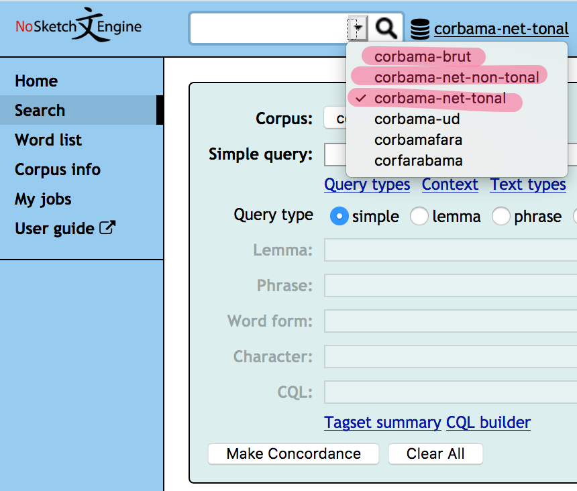The width and height of the screenshot is (577, 491).
Task: Open the CQL builder
Action: [x=488, y=423]
